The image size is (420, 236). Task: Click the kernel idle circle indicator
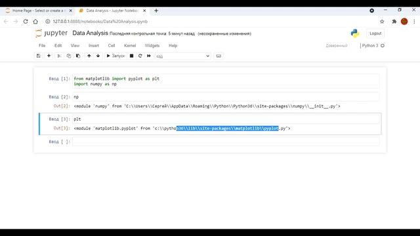click(x=383, y=46)
